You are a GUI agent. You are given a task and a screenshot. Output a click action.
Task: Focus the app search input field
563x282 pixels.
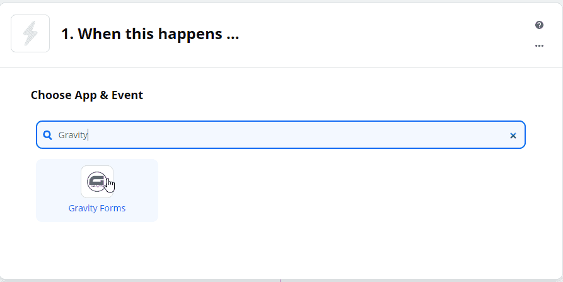(x=281, y=135)
